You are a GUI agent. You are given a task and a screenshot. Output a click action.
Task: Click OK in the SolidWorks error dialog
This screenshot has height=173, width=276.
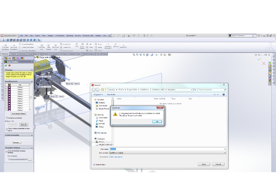pyautogui.click(x=157, y=122)
